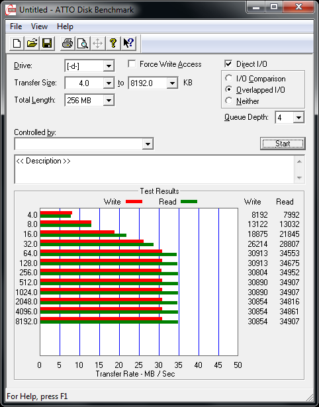The image size is (319, 407).
Task: Click the ATTO app icon in title bar
Action: 11,11
